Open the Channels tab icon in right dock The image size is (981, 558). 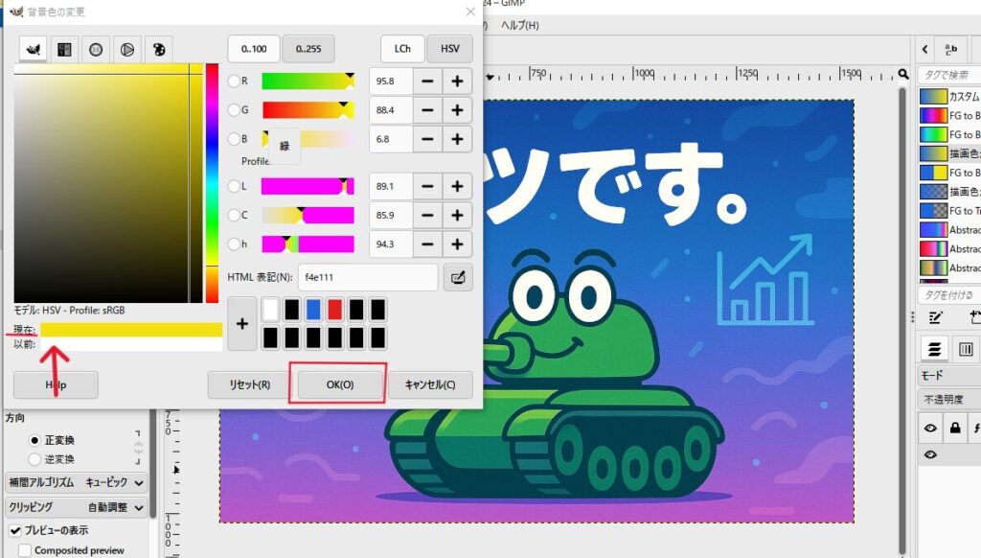966,349
